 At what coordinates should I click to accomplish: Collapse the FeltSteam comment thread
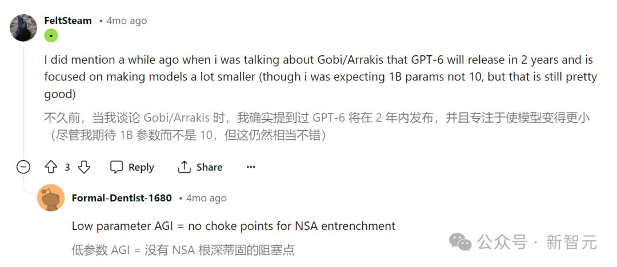[x=23, y=167]
